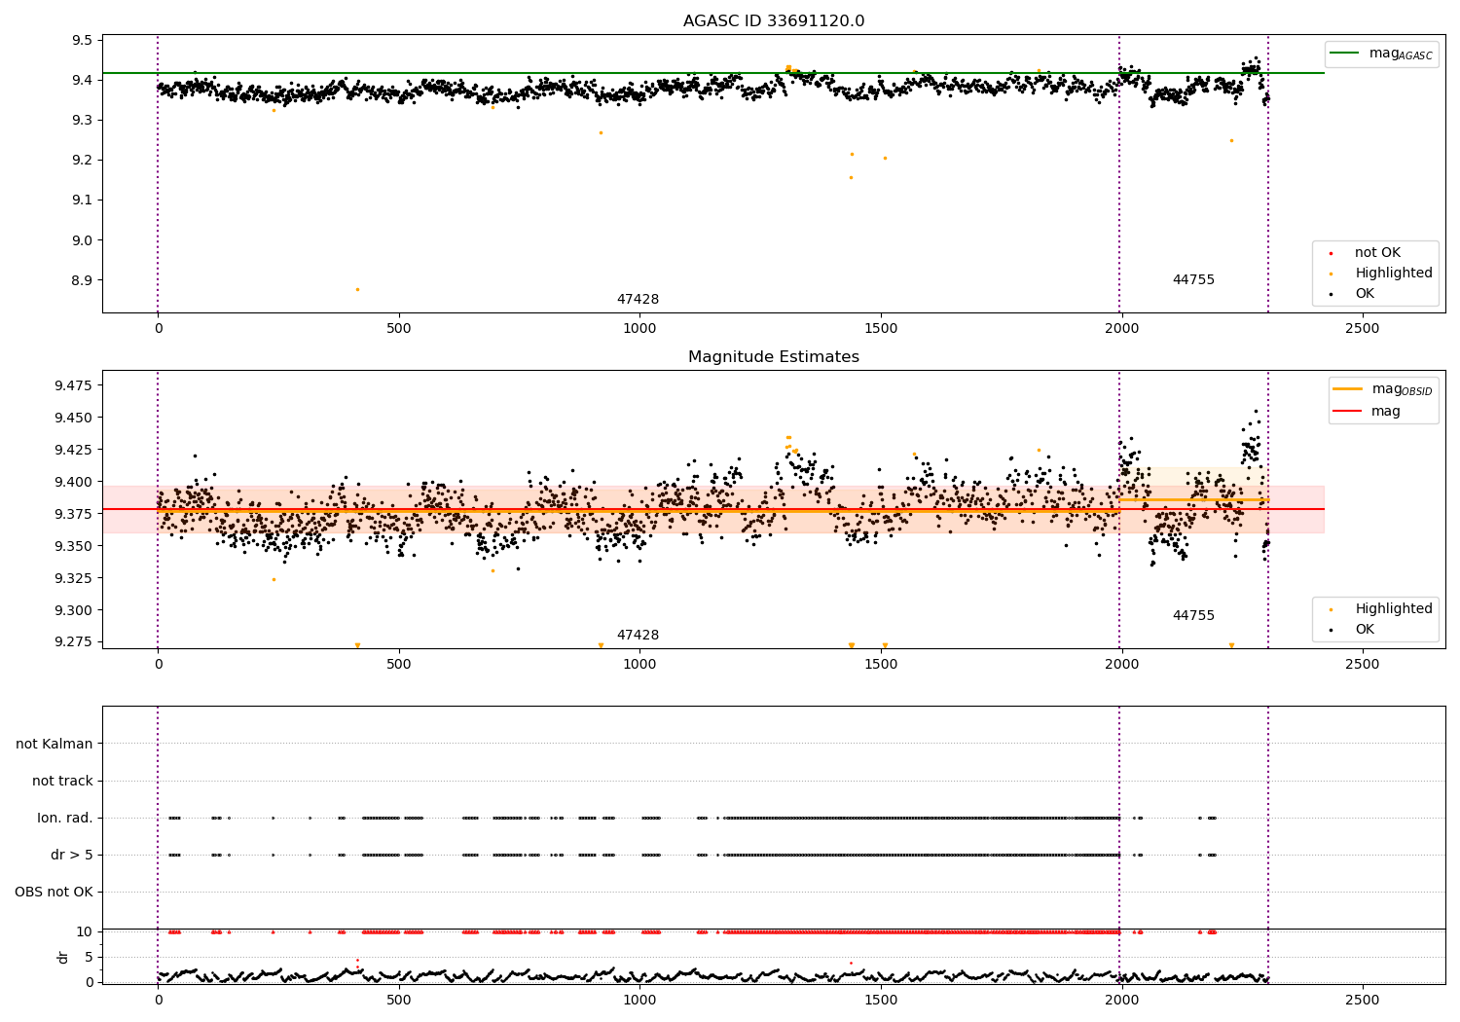The height and width of the screenshot is (1022, 1460).
Task: Click the y-axis tick label '9.5'
Action: [83, 41]
